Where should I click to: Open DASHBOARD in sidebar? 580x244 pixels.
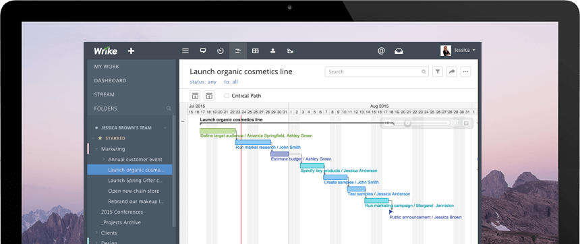(110, 81)
